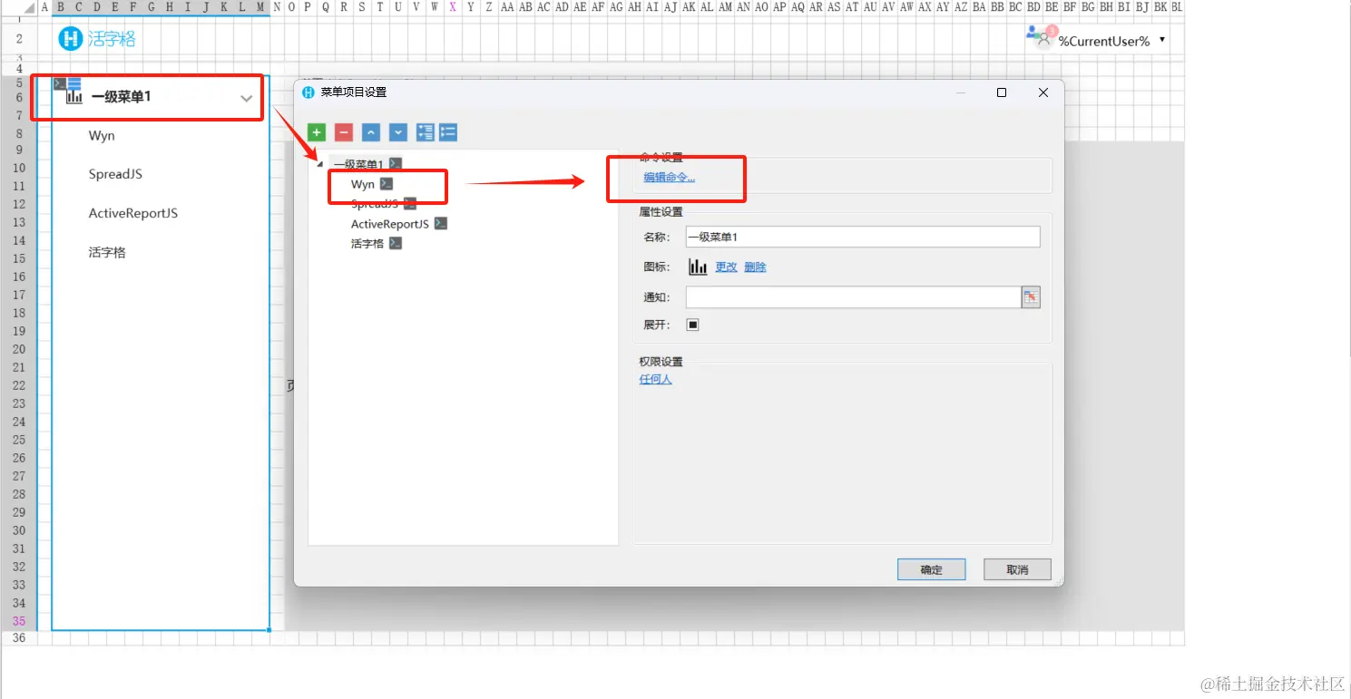Image resolution: width=1351 pixels, height=699 pixels.
Task: Click the bar chart icon preview next to 图标
Action: 698,267
